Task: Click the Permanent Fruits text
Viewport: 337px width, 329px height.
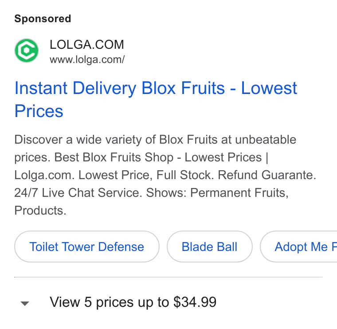Action: pos(239,192)
